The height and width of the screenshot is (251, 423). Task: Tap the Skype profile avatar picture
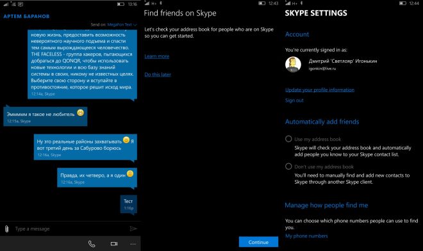(294, 65)
